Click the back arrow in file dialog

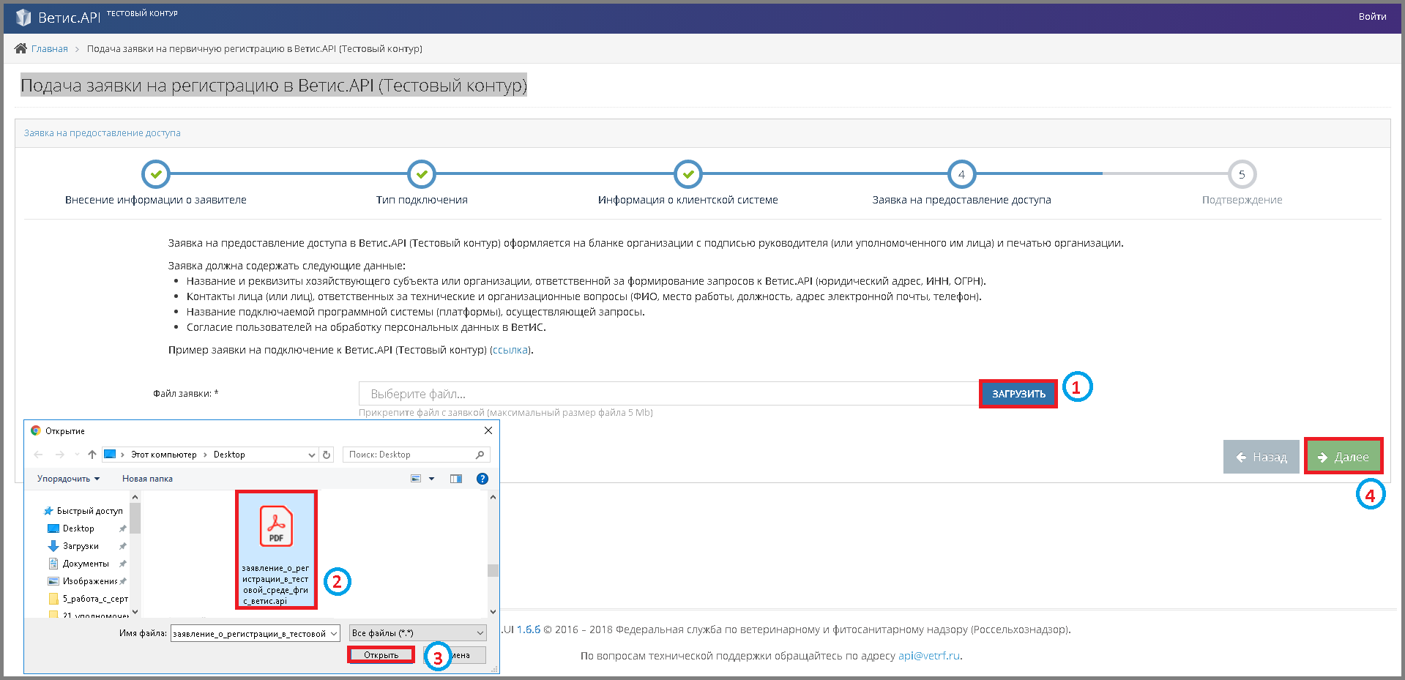tap(39, 455)
